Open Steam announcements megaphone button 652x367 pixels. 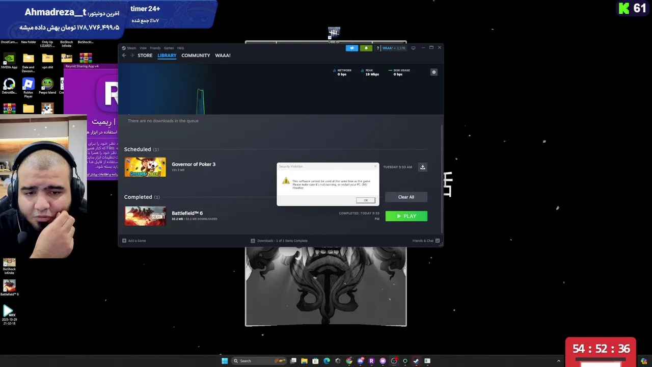click(x=351, y=48)
